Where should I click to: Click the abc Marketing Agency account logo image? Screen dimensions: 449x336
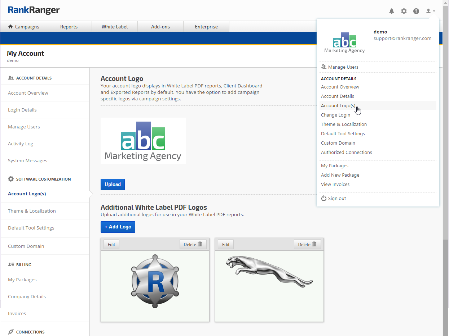(143, 141)
